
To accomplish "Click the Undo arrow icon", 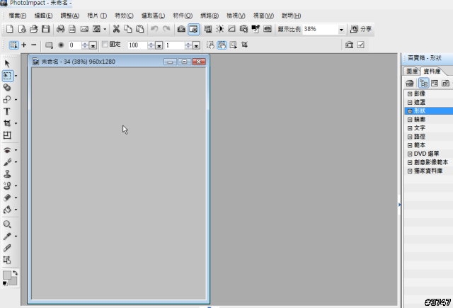I will (154, 29).
